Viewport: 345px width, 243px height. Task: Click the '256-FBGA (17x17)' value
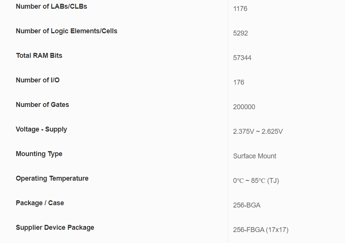[x=261, y=230]
